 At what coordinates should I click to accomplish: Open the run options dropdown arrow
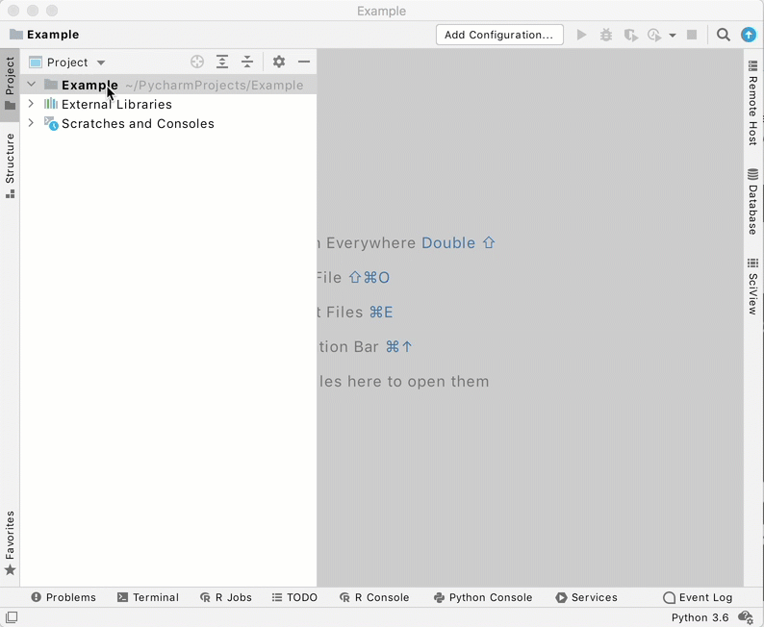[x=673, y=35]
